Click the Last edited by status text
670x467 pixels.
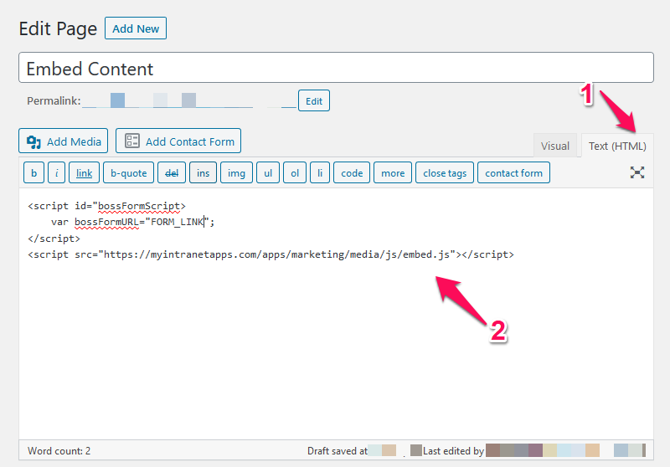(x=453, y=451)
